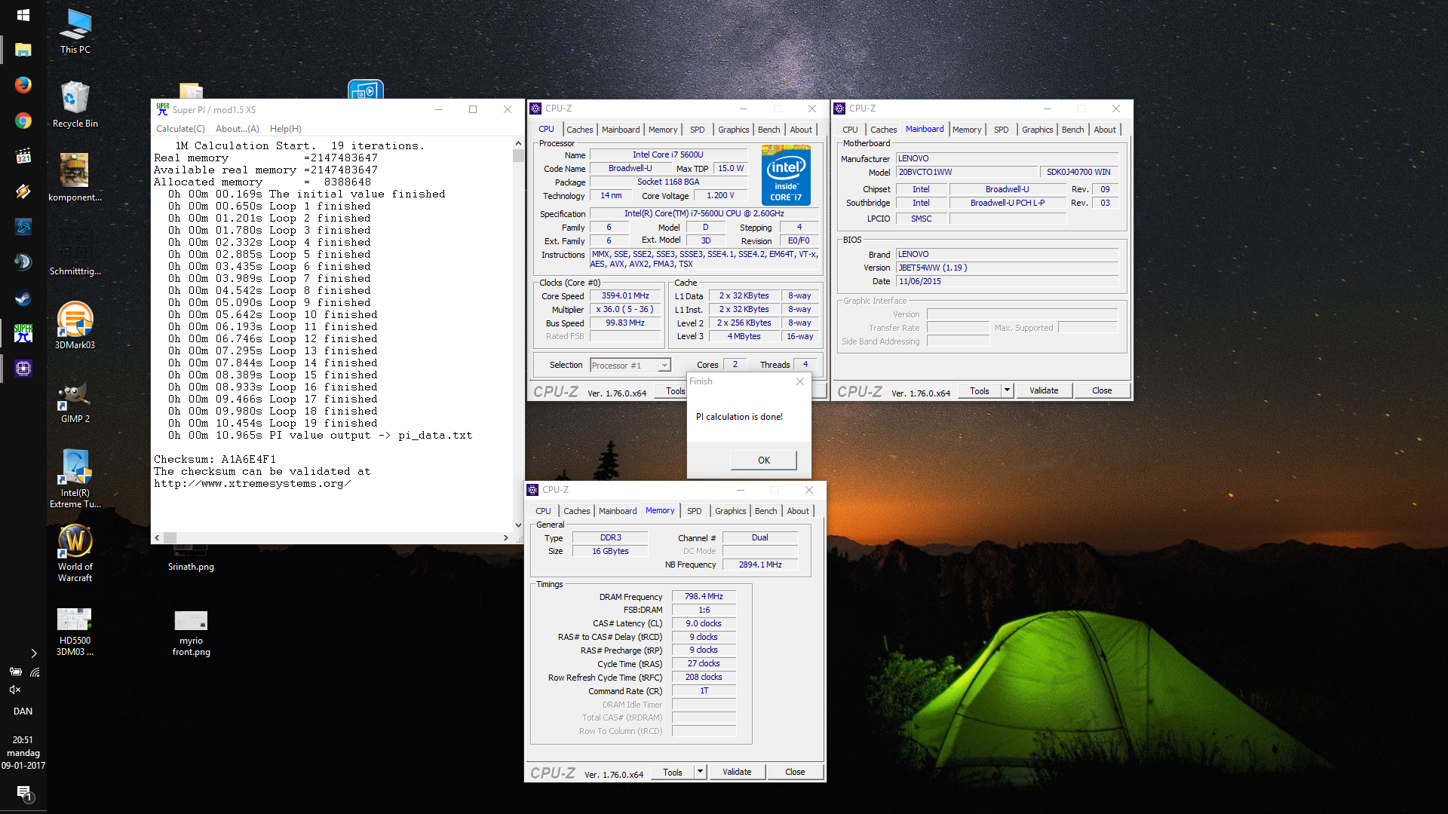Click Validate in Mainboard CPU-Z window

(1044, 390)
